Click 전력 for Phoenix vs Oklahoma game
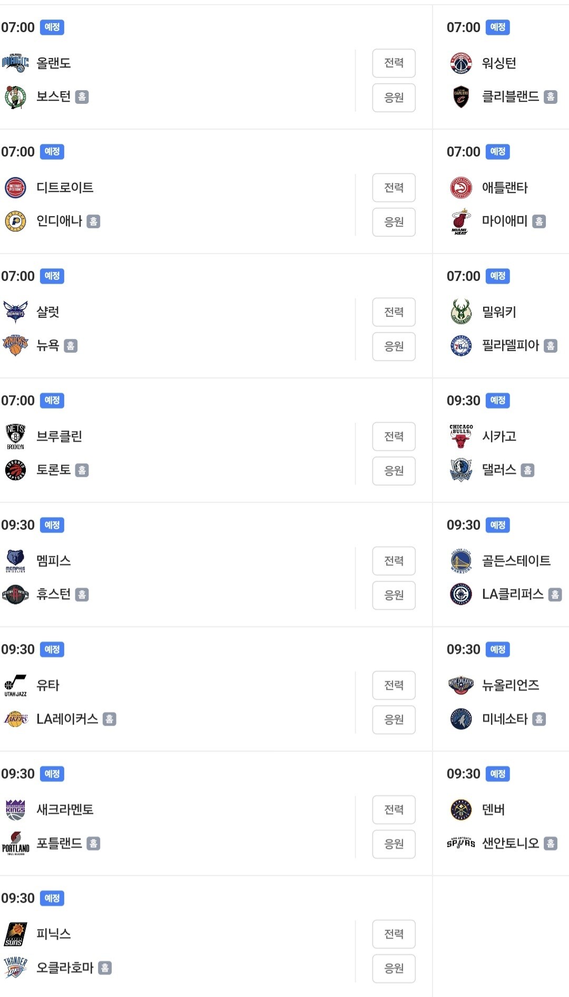 [394, 934]
